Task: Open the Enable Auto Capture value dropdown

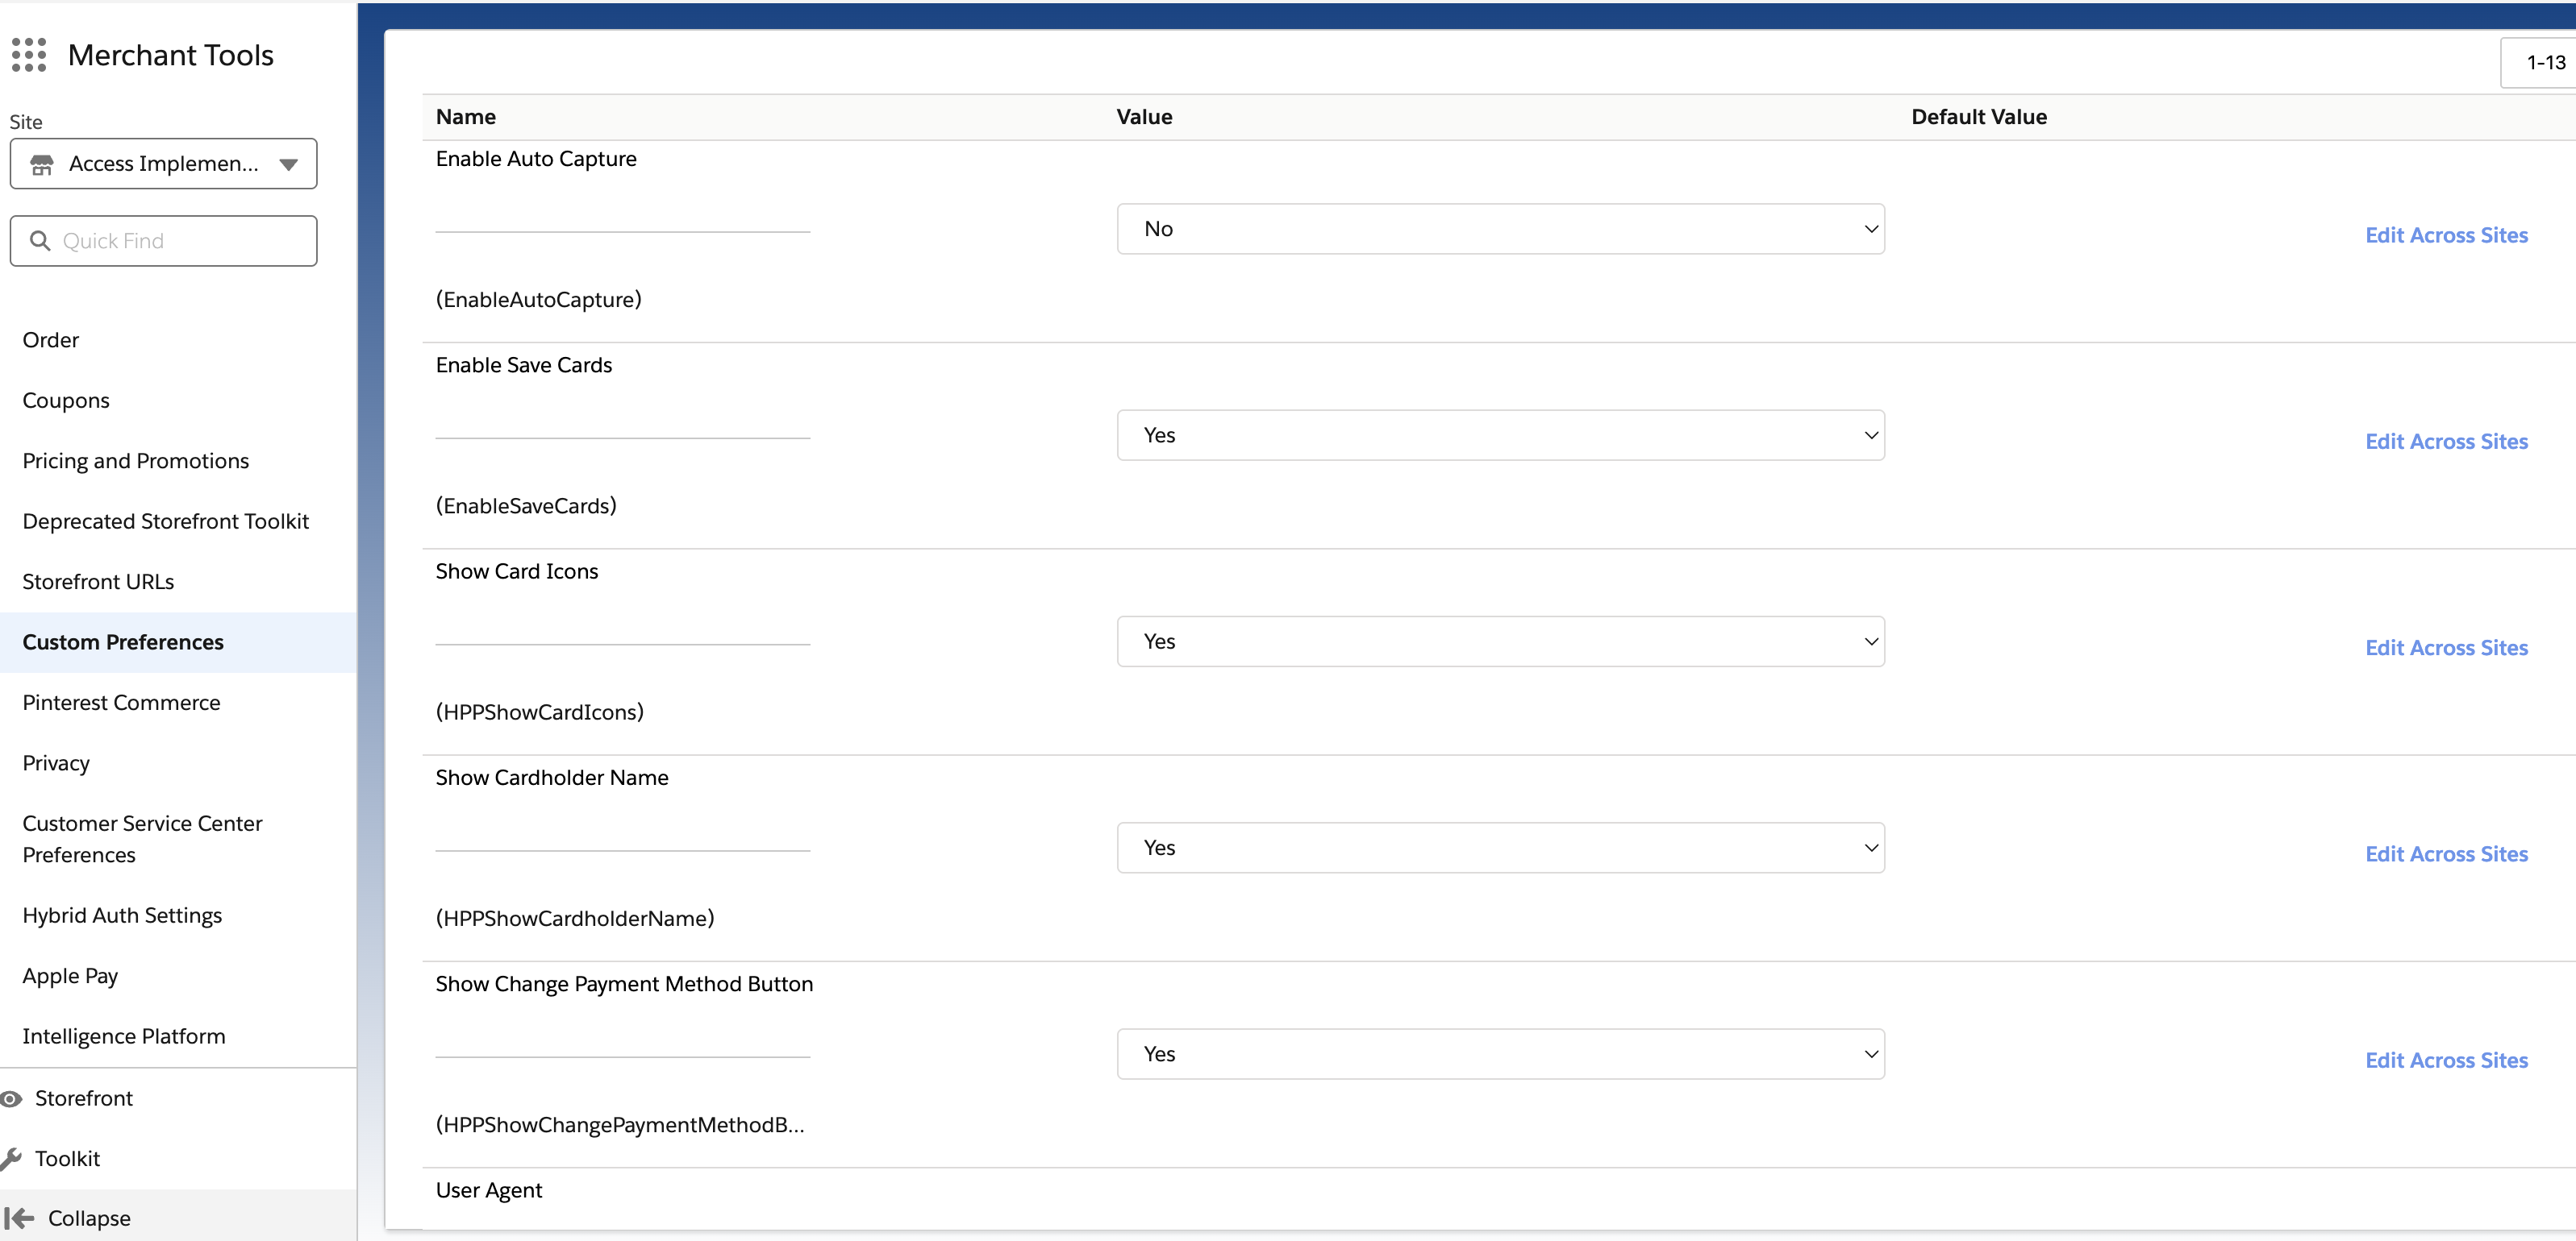Action: pyautogui.click(x=1500, y=229)
